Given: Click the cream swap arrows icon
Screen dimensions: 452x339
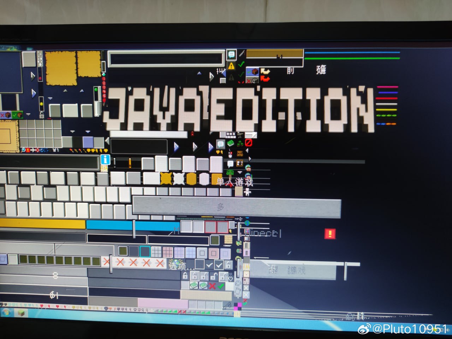Looking at the screenshot, I should [x=265, y=71].
